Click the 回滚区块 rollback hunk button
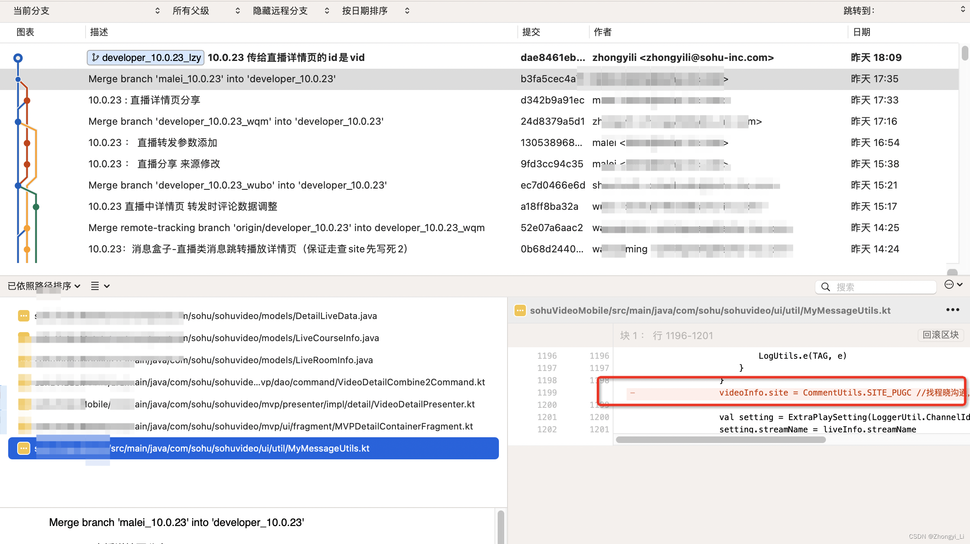Viewport: 970px width, 544px height. point(941,335)
